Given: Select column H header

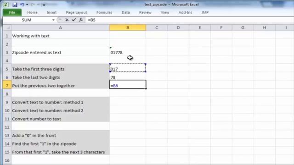Looking at the screenshot, I should point(265,27).
